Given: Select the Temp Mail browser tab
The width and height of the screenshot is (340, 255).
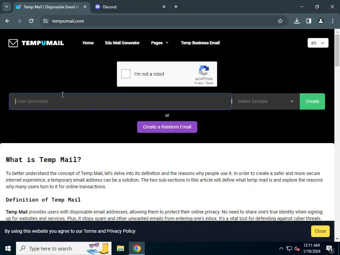Looking at the screenshot, I should [x=52, y=7].
